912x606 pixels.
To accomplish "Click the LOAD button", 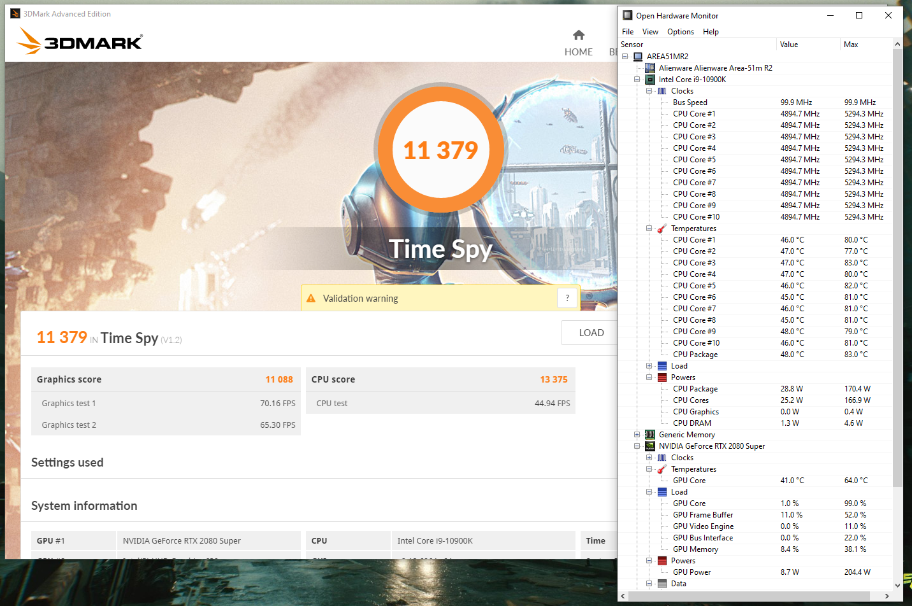I will pos(591,332).
